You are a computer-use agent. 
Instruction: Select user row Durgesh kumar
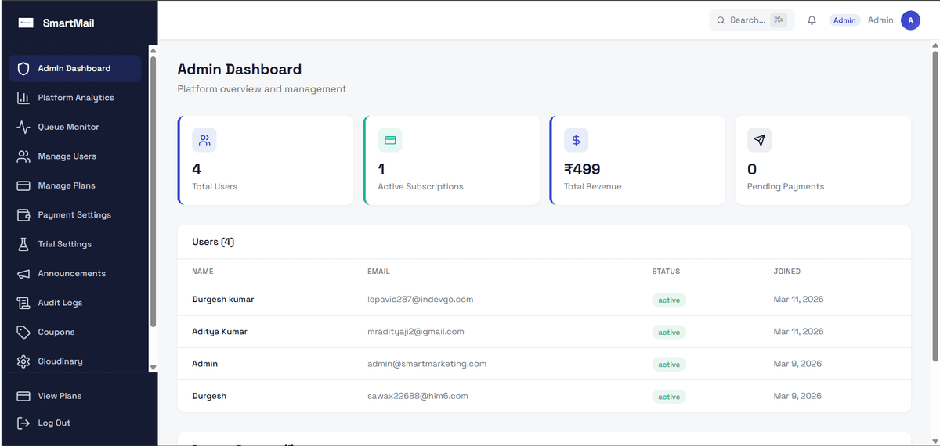coord(544,300)
